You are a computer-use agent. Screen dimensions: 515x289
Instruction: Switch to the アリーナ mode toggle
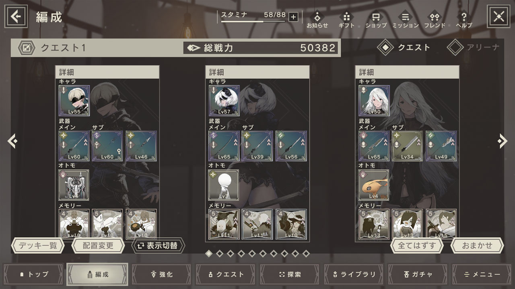point(473,47)
